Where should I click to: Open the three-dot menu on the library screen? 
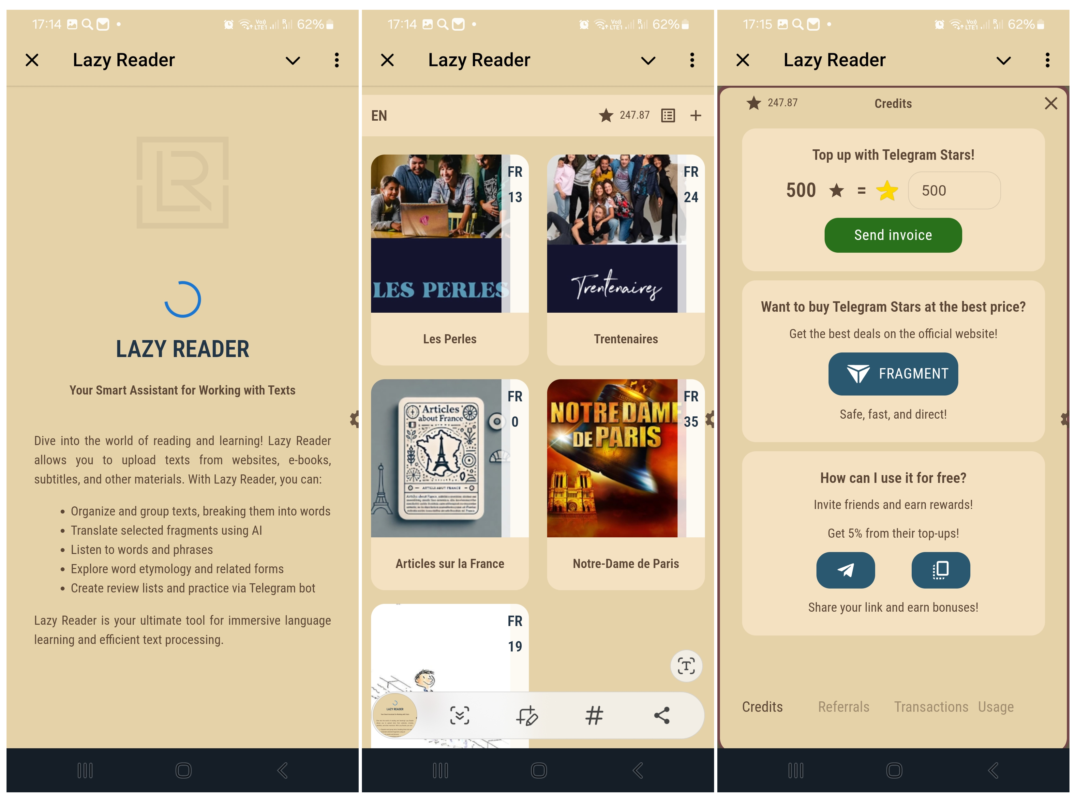(692, 60)
